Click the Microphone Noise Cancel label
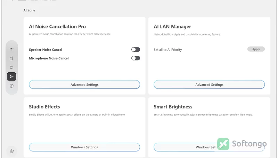Screen dimensions: 278x158 coord(49,58)
